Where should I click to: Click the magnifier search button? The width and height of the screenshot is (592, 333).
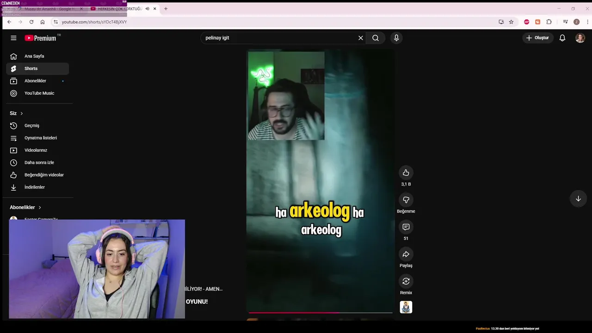pos(376,38)
